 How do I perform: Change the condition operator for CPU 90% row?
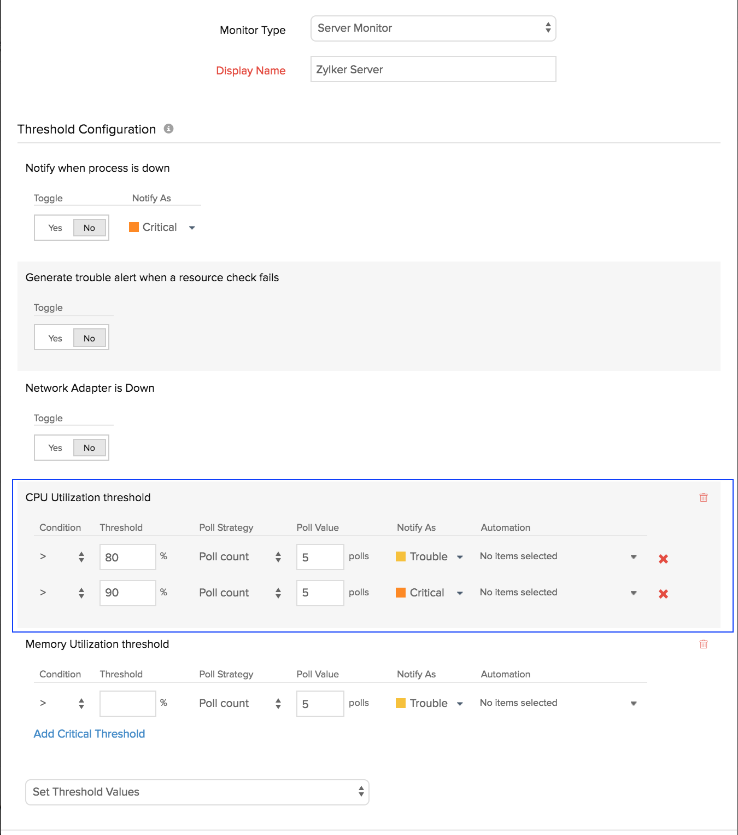coord(62,593)
